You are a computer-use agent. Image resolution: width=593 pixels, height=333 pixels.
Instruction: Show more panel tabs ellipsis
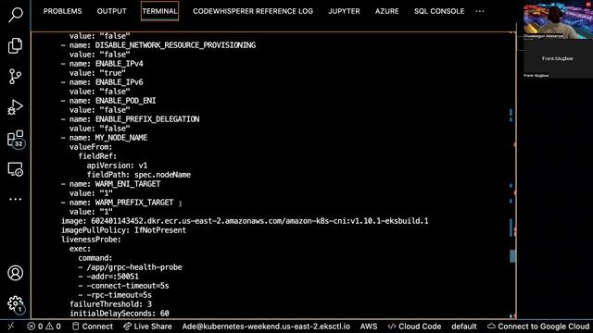480,11
